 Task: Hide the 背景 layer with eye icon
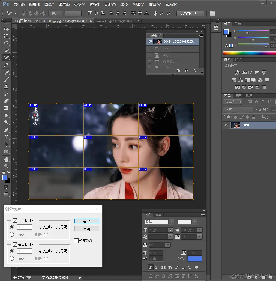[x=226, y=125]
